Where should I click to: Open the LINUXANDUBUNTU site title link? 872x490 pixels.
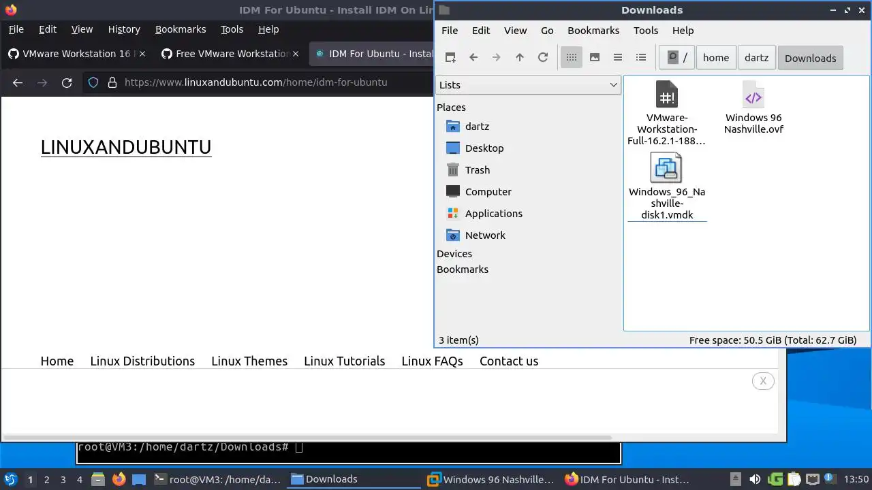click(x=126, y=147)
